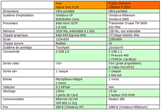Click the Acer Aspire One A150 header cell
This screenshot has width=161, height=110.
pos(80,5)
